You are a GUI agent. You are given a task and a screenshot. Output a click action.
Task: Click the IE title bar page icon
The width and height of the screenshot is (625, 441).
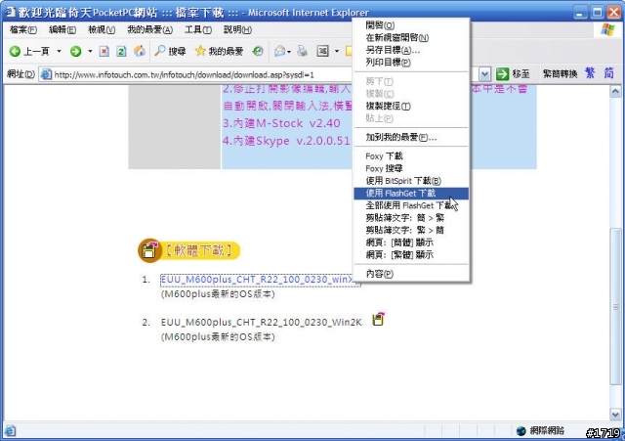pos(10,12)
